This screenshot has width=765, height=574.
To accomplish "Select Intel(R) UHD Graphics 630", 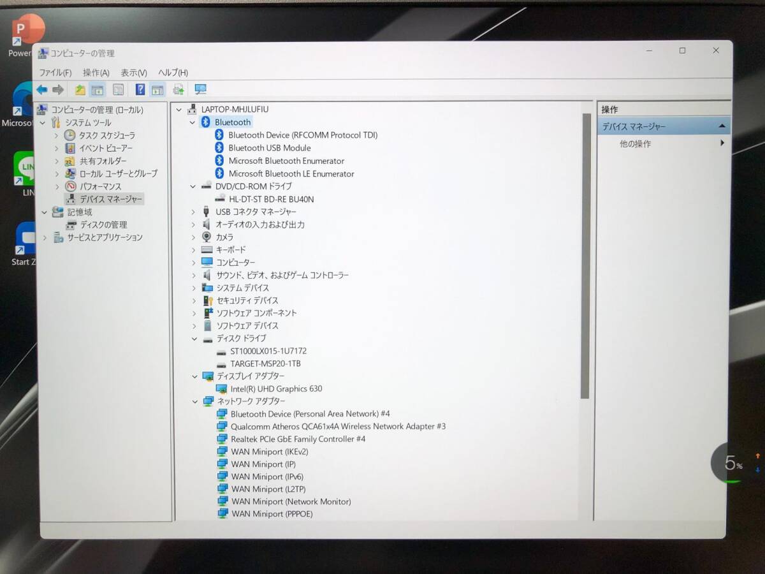I will 276,388.
